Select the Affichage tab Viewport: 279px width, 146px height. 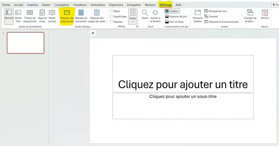pyautogui.click(x=166, y=5)
